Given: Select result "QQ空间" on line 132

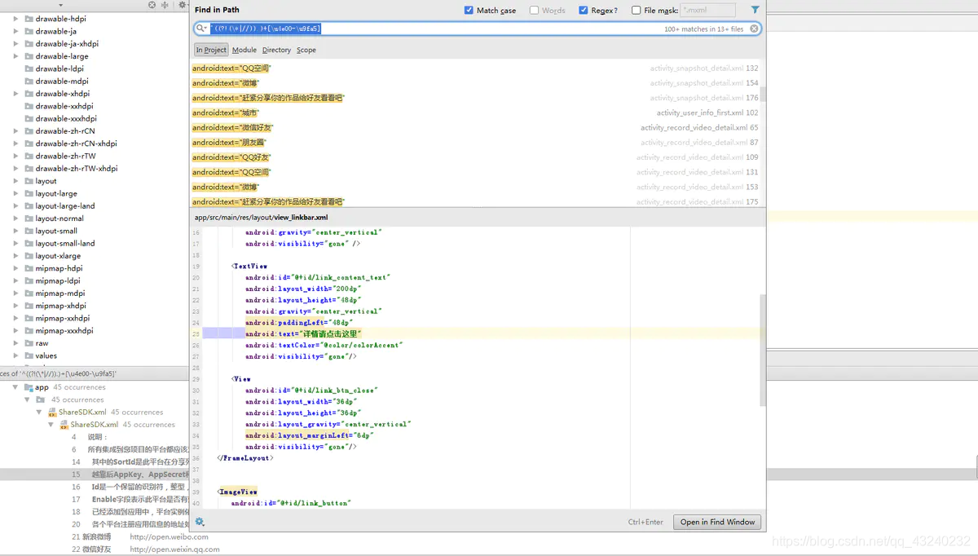Looking at the screenshot, I should pyautogui.click(x=475, y=68).
